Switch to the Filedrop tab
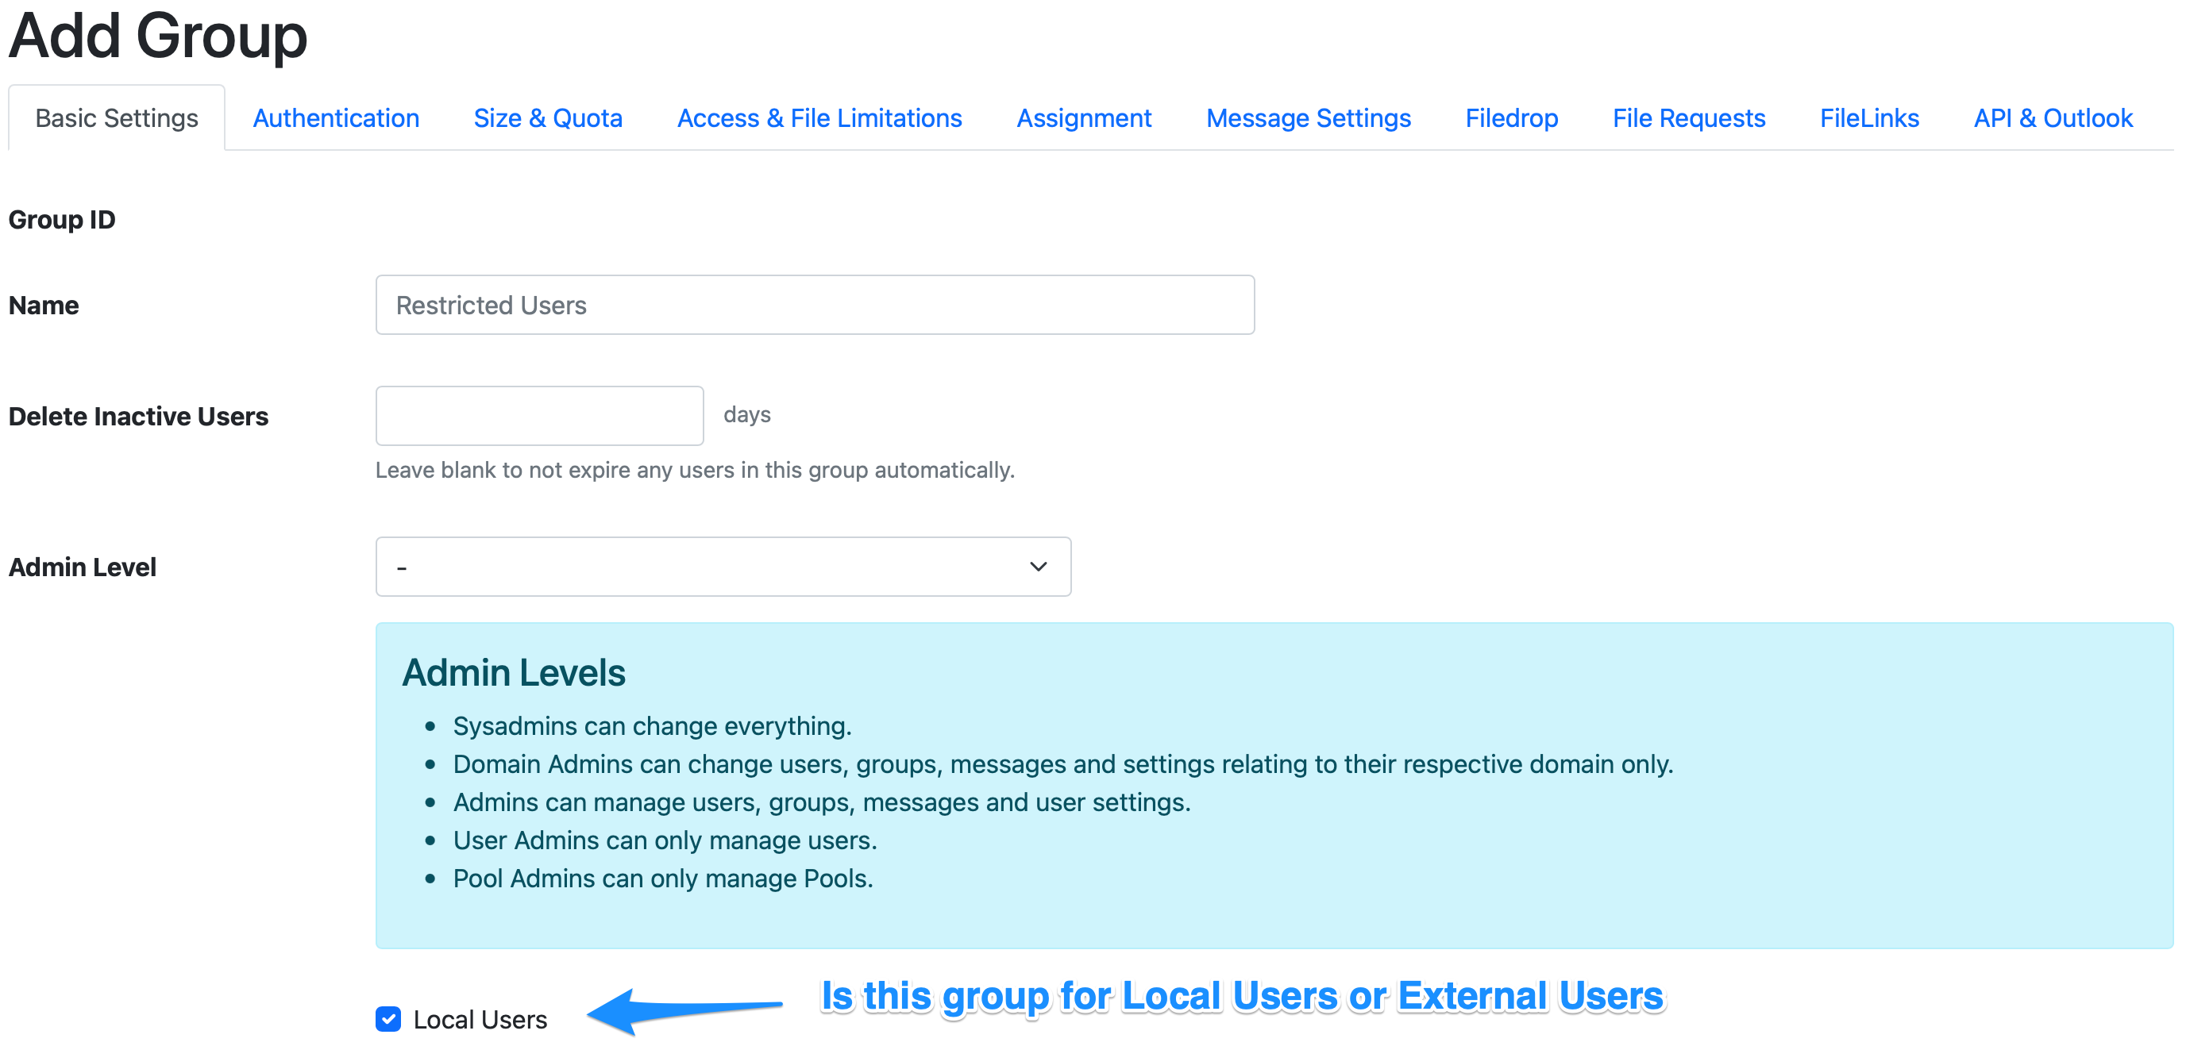This screenshot has height=1046, width=2190. click(x=1511, y=118)
